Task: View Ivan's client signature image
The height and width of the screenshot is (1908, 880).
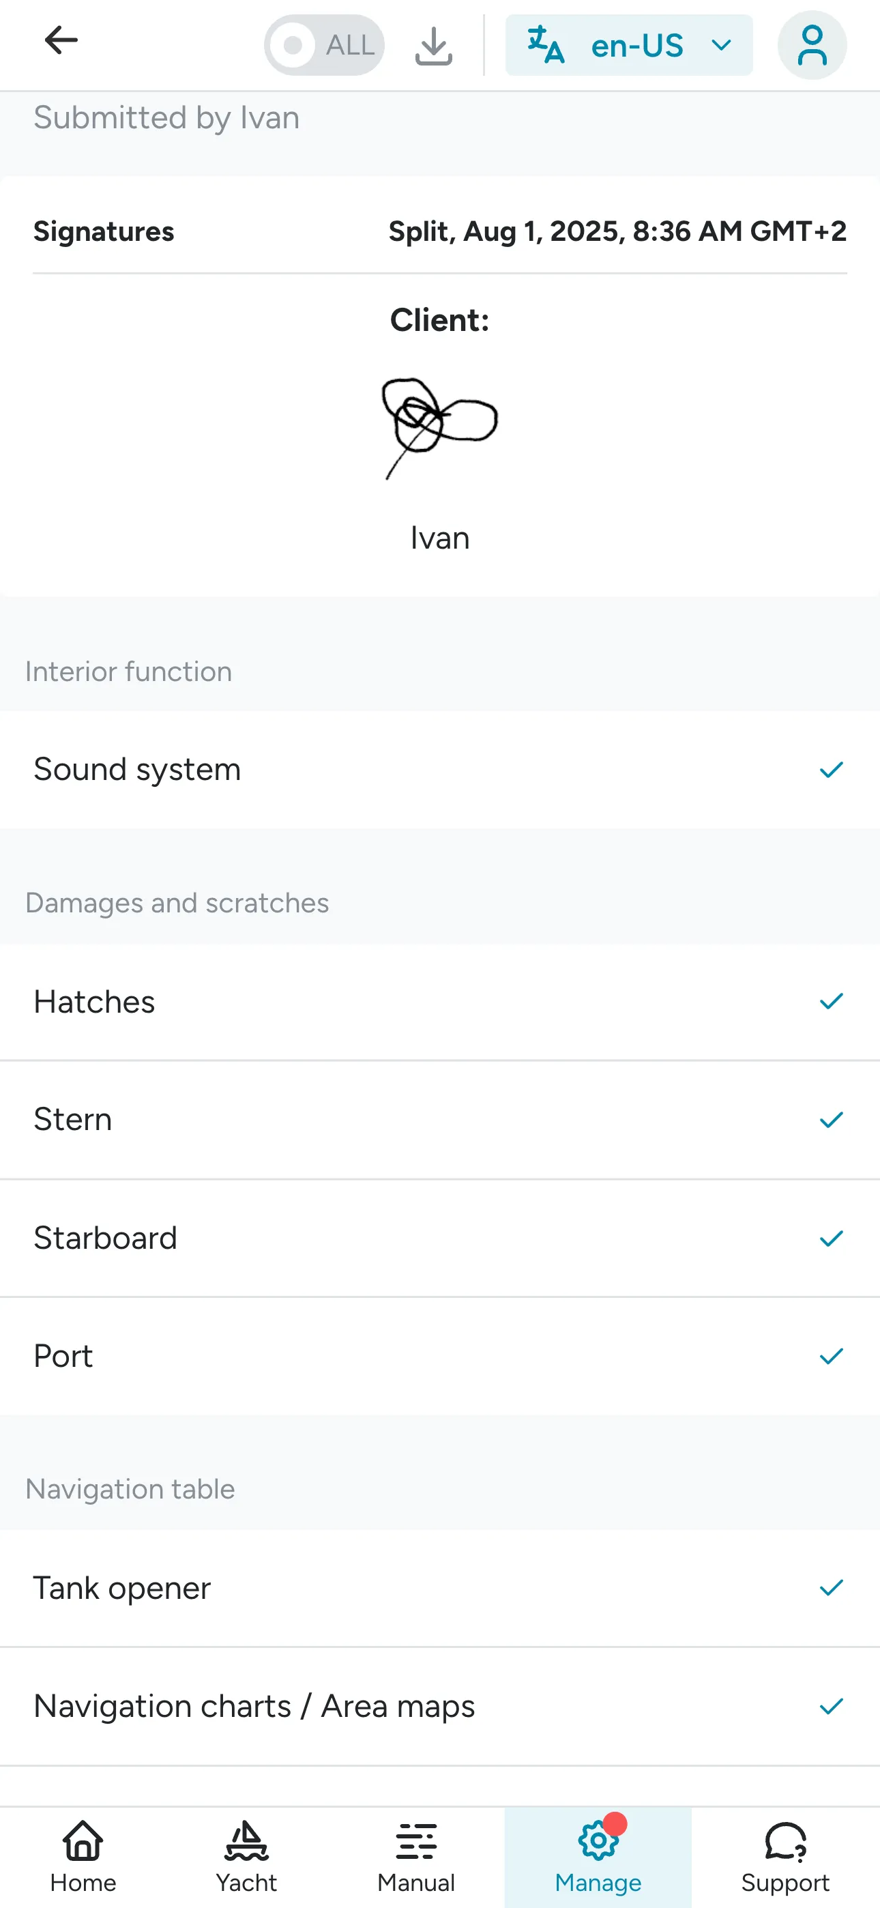Action: click(x=439, y=427)
